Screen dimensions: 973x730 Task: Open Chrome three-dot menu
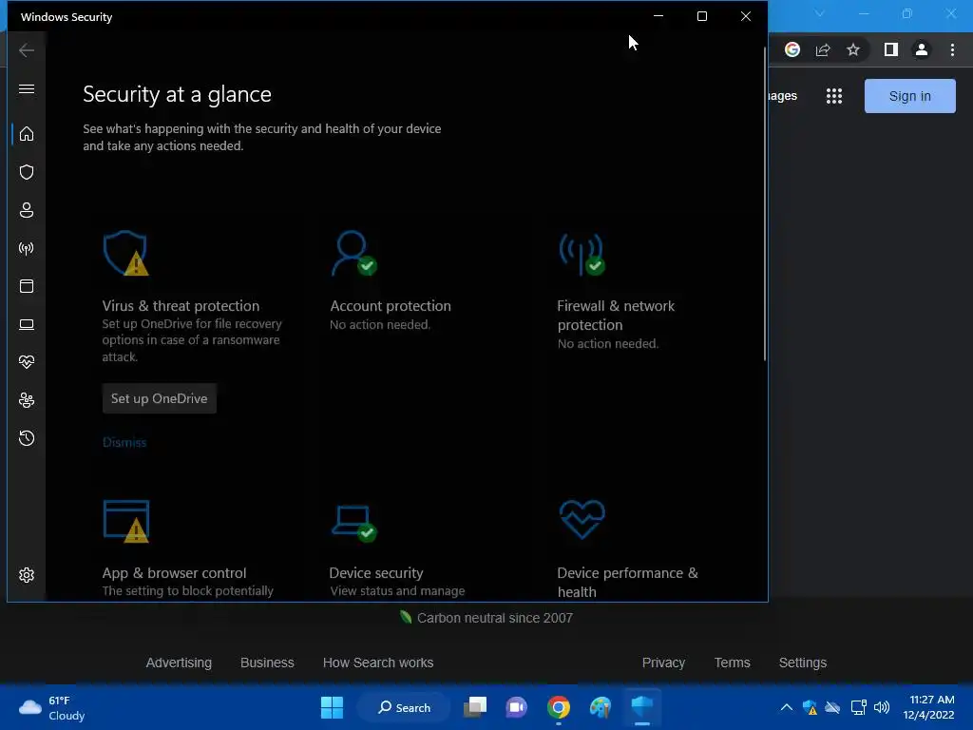[x=952, y=49]
